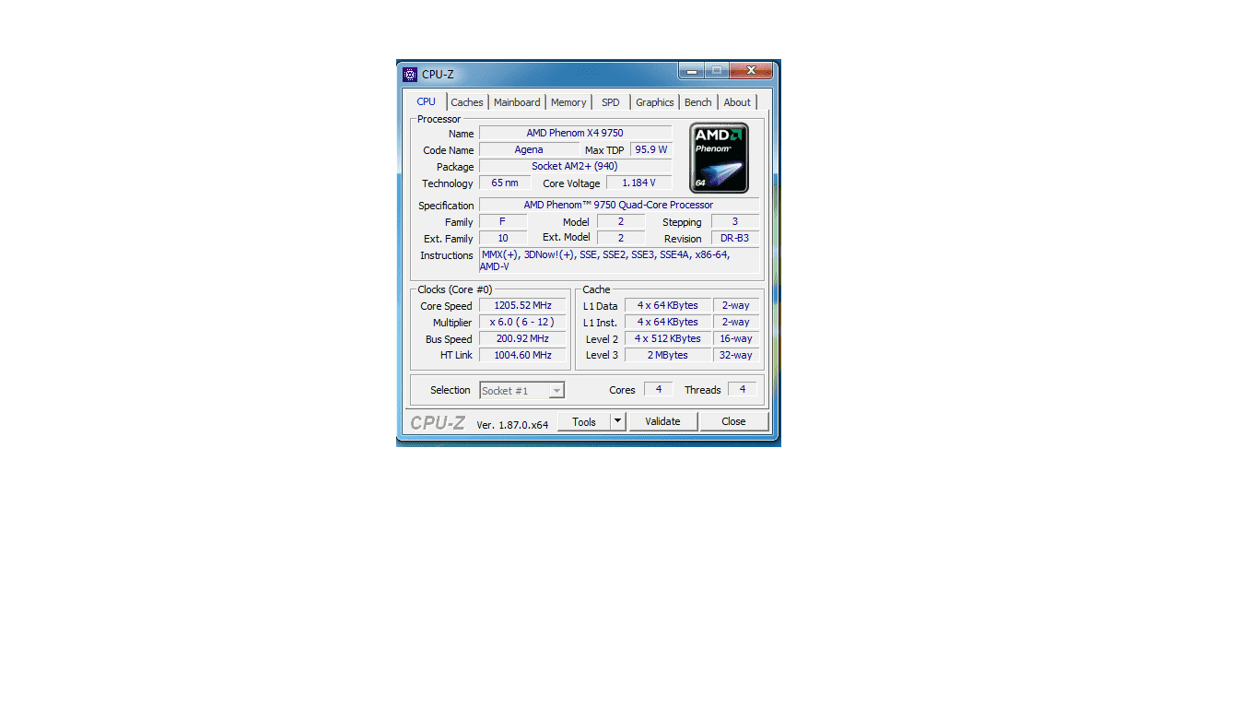Viewport: 1253px width, 708px height.
Task: Switch to the Caches tab
Action: click(x=467, y=102)
